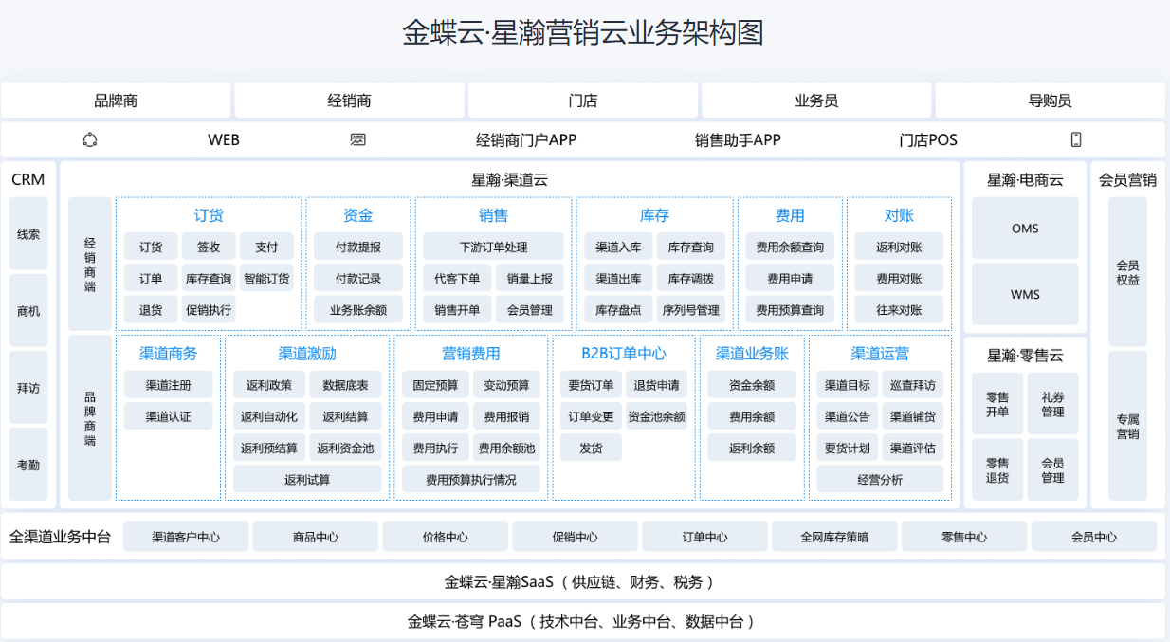Click the 支付 box under 订货

click(266, 248)
